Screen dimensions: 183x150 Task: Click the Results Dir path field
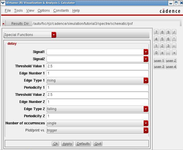(106, 24)
